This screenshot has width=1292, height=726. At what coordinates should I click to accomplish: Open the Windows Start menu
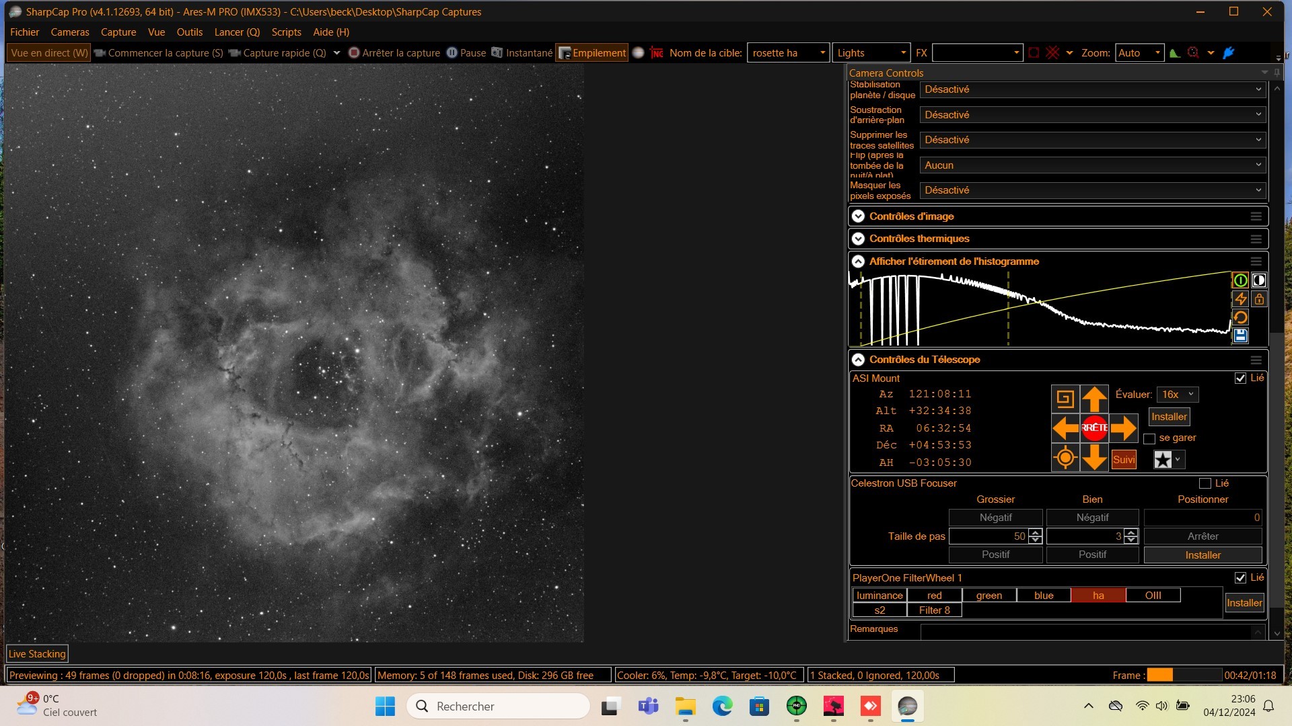385,707
